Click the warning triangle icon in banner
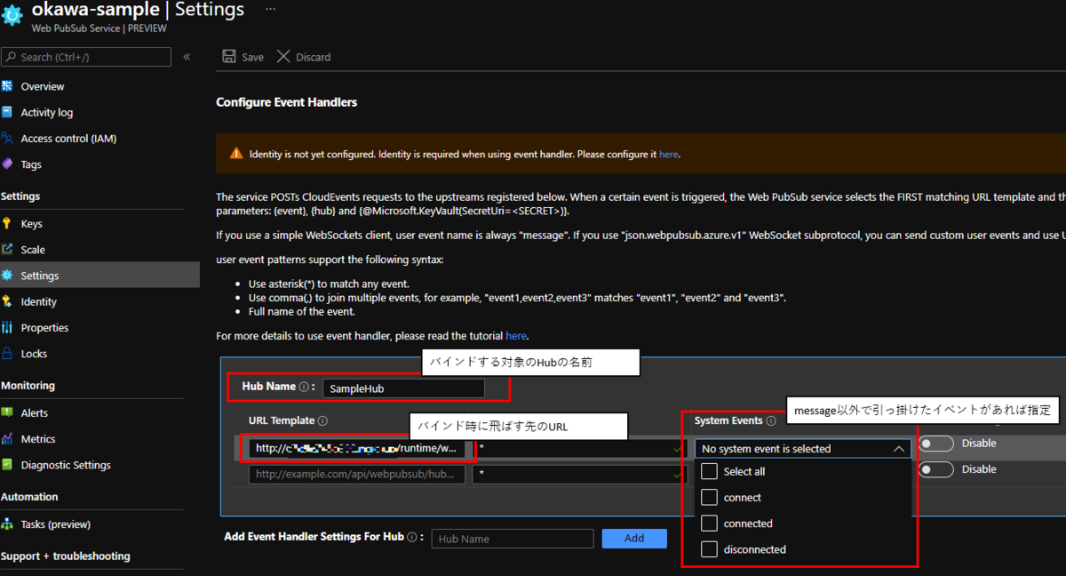Viewport: 1066px width, 576px height. [x=236, y=154]
